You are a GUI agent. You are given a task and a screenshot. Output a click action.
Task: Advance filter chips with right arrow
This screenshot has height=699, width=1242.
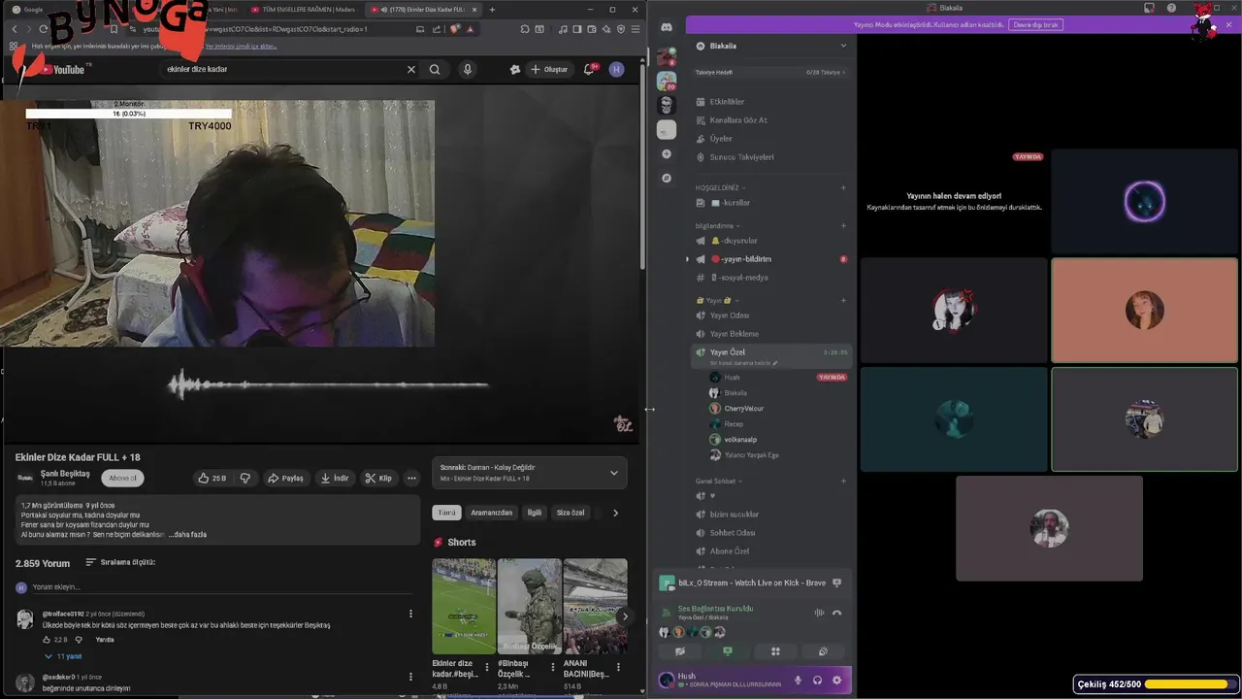615,513
